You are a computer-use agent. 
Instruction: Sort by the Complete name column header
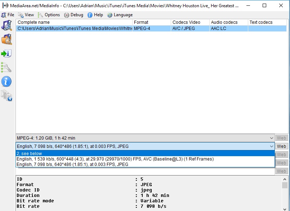click(74, 22)
